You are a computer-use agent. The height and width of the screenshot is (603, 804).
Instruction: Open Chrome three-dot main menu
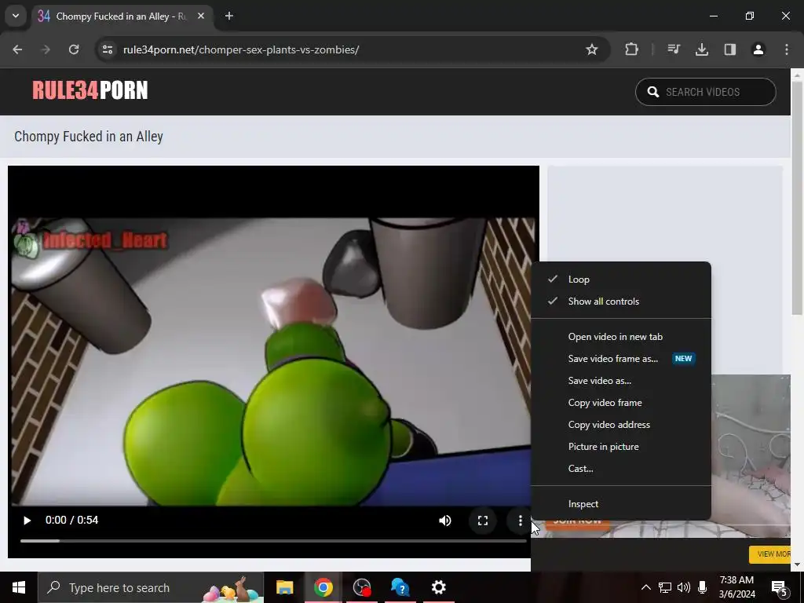tap(787, 49)
